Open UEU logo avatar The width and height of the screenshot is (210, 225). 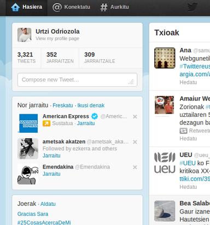(165, 162)
